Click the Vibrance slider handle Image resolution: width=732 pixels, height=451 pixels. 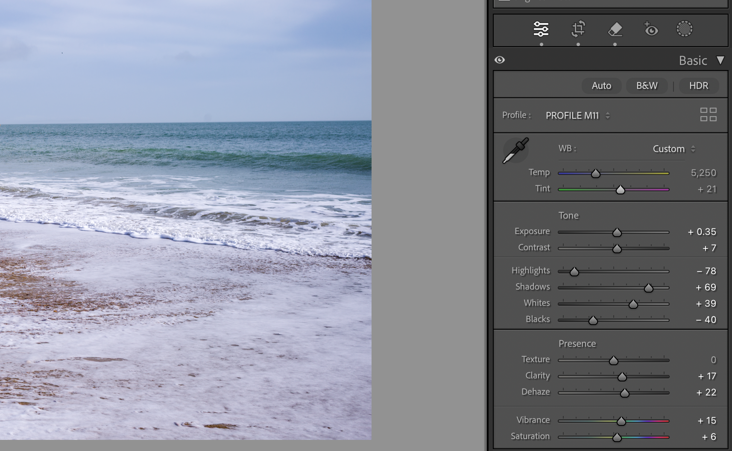tap(621, 422)
